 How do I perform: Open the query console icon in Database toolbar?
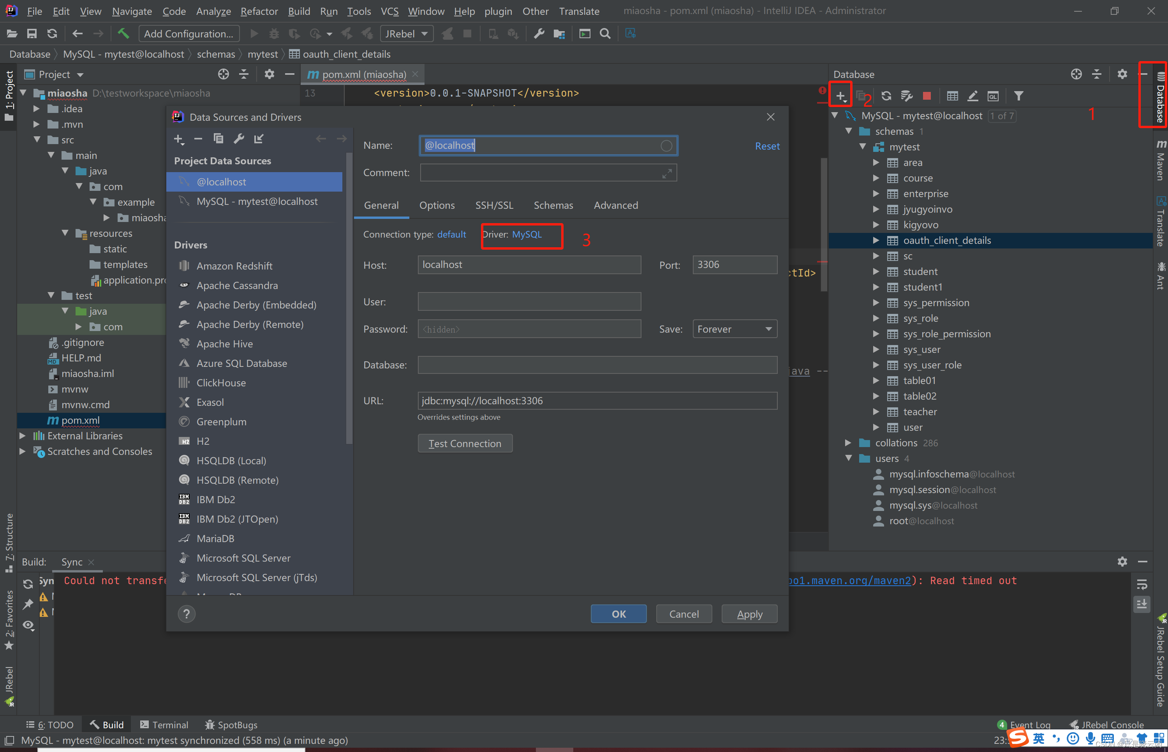coord(993,96)
